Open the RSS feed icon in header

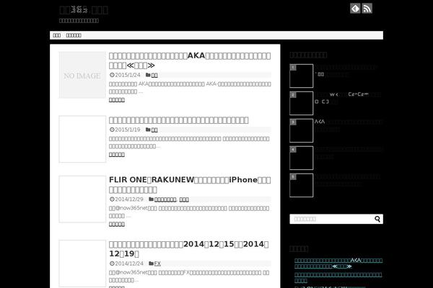point(367,9)
